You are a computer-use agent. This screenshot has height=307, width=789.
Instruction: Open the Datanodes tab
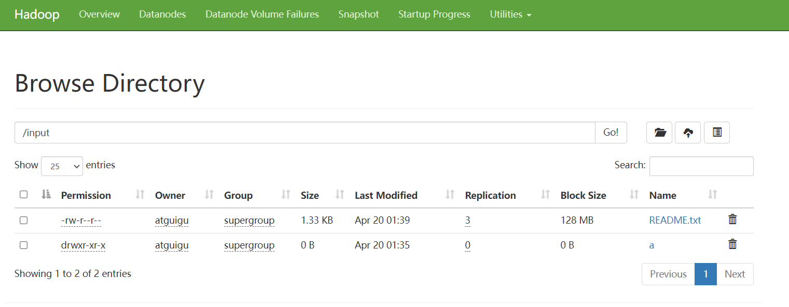[162, 14]
